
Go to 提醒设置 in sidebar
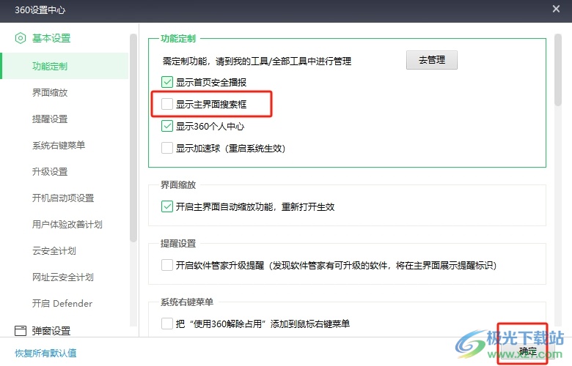[x=50, y=119]
